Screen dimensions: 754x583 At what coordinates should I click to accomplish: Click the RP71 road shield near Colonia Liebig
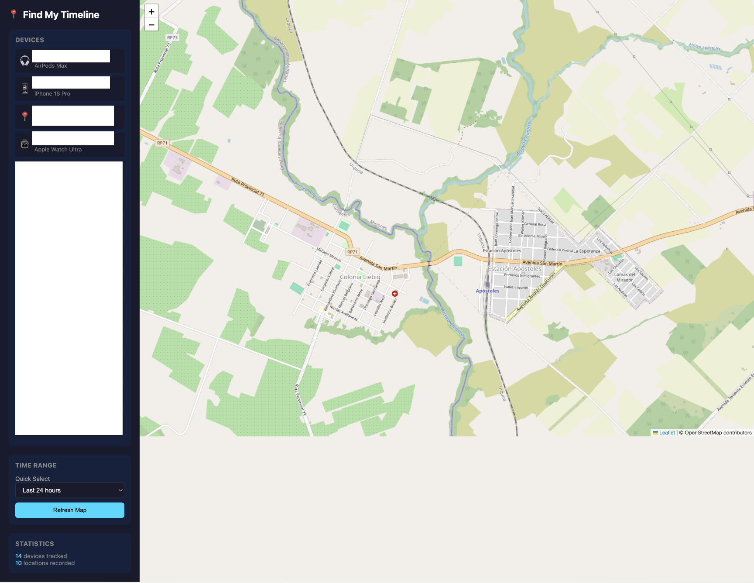[x=352, y=252]
